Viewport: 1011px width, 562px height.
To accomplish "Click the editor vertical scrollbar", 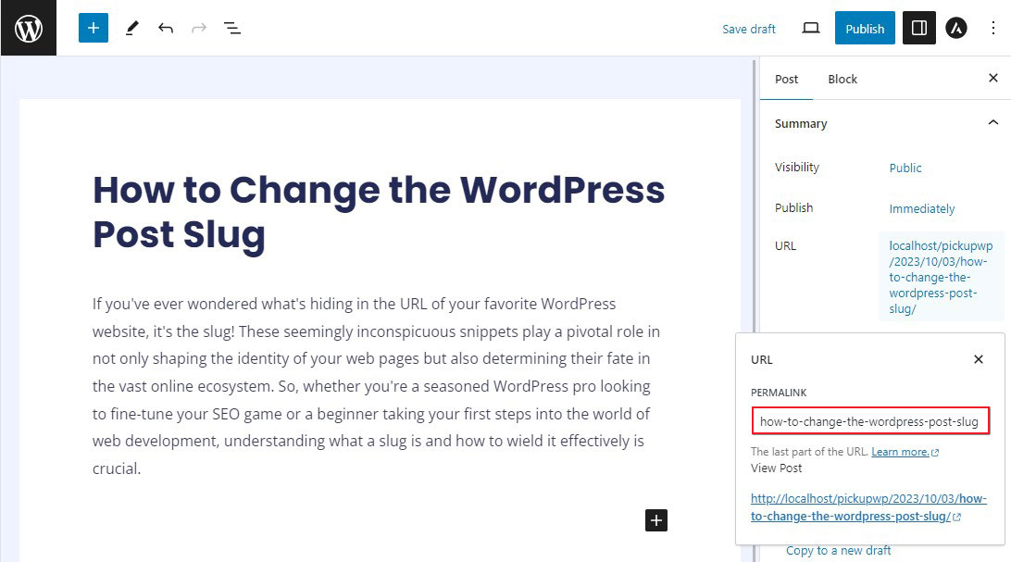I will coord(754,309).
